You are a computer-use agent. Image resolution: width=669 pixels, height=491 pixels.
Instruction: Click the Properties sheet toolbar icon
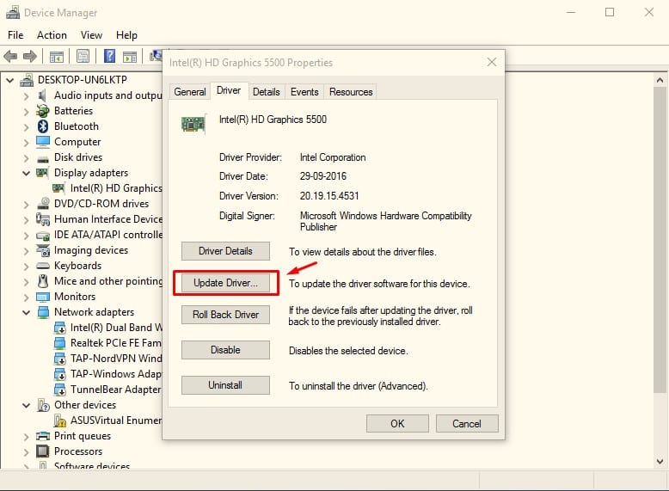coord(83,56)
